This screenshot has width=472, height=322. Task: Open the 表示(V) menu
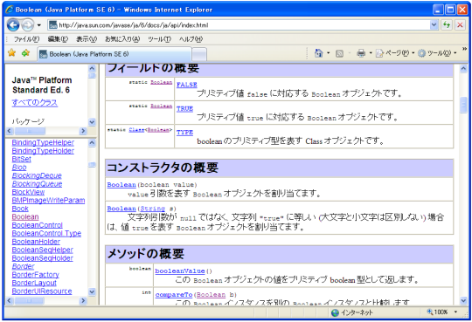(87, 38)
